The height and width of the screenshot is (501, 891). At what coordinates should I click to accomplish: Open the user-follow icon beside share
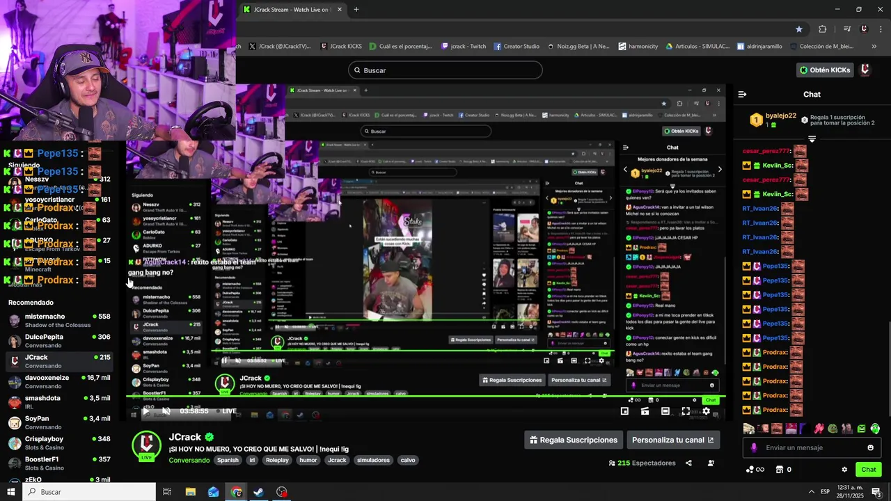[x=711, y=463]
